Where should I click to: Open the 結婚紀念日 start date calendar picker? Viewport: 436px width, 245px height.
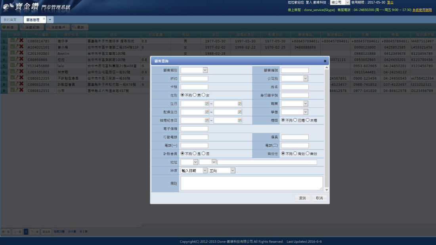click(x=207, y=120)
